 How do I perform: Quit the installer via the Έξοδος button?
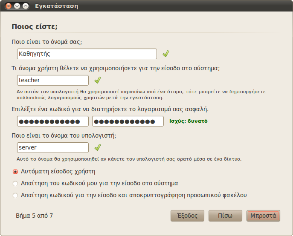[187, 216]
